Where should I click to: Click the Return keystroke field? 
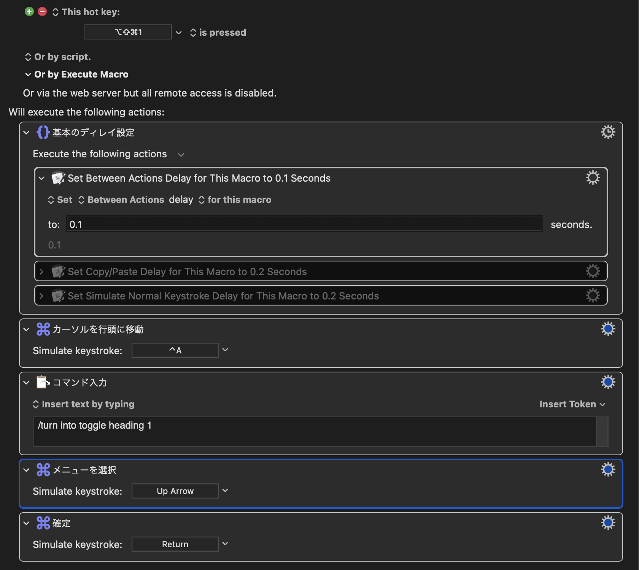(175, 544)
